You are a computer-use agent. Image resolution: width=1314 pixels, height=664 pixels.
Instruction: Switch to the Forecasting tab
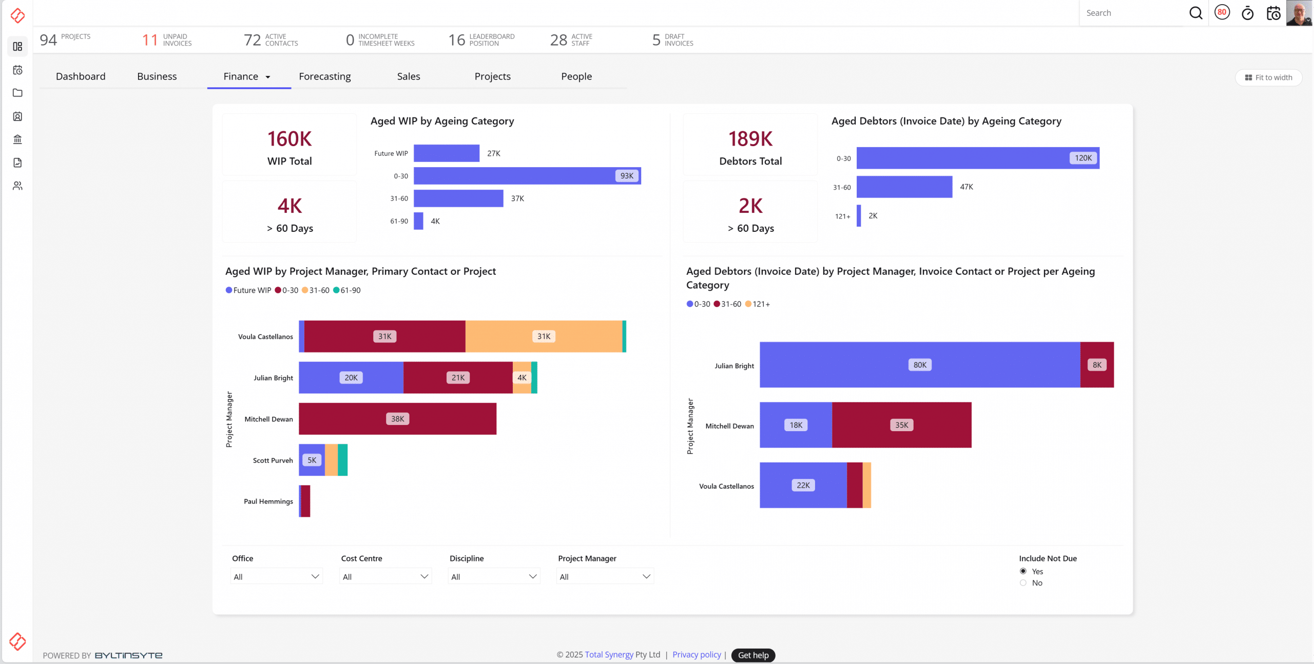click(x=324, y=76)
